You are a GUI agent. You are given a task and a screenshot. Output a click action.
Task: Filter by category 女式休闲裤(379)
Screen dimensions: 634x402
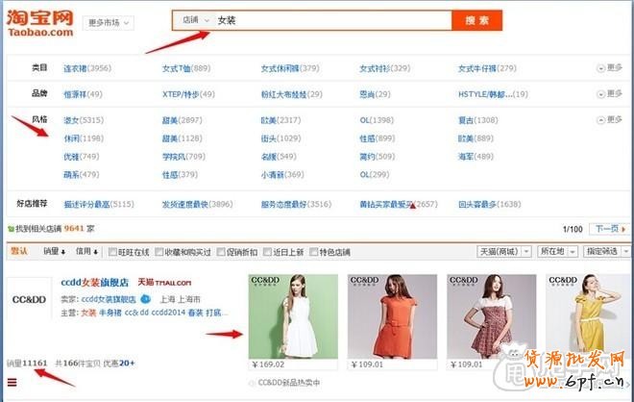tap(290, 68)
